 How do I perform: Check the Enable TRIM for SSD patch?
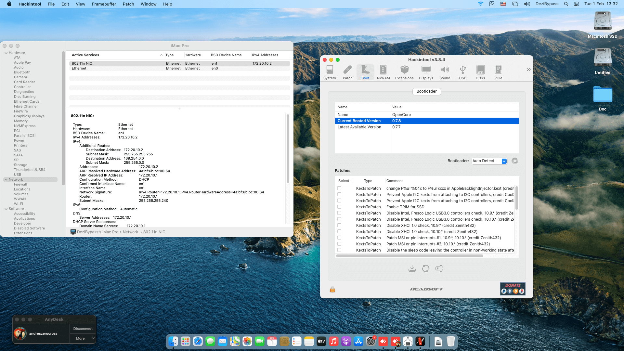pyautogui.click(x=339, y=207)
